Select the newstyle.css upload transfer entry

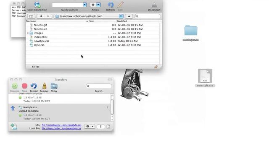pos(59,113)
